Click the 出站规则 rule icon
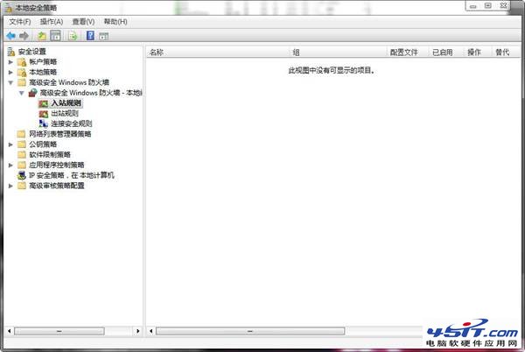525x352 pixels. tap(44, 114)
